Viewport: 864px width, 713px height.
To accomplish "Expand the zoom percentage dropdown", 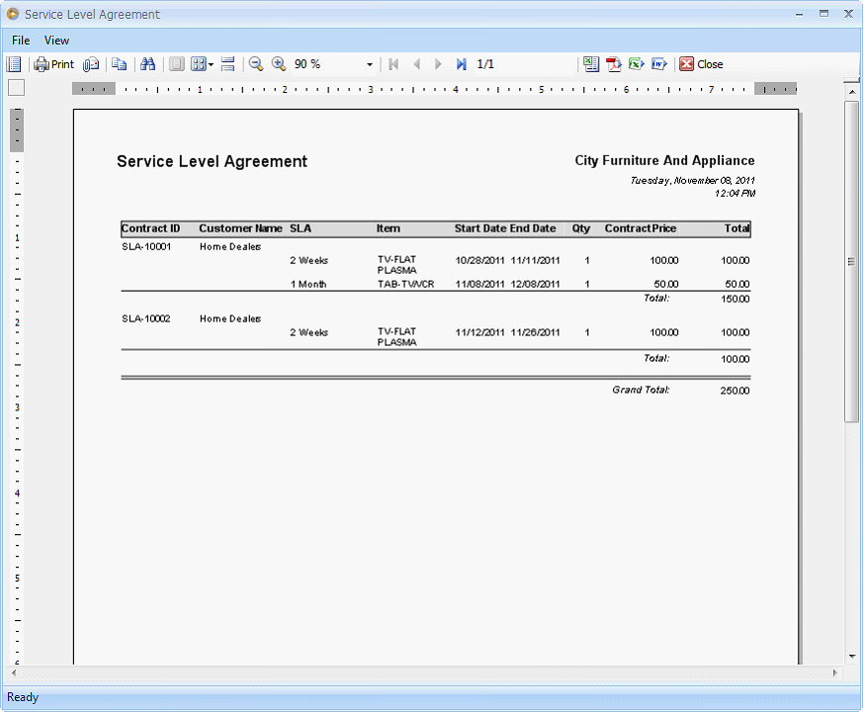I will click(370, 64).
